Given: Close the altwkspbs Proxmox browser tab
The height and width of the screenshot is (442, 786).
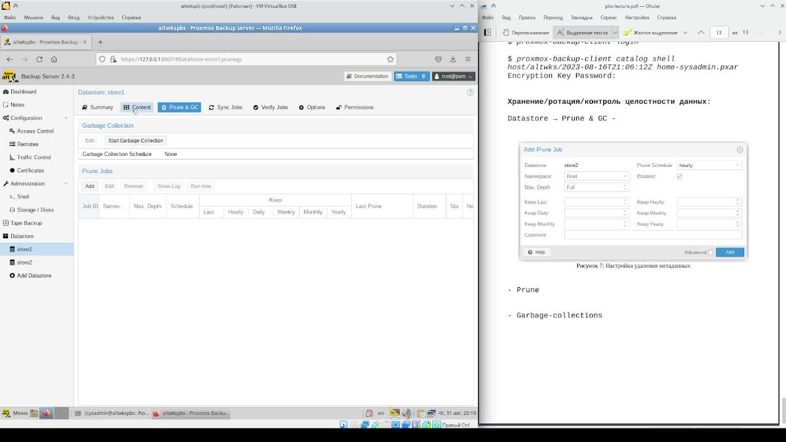Looking at the screenshot, I should (x=85, y=42).
